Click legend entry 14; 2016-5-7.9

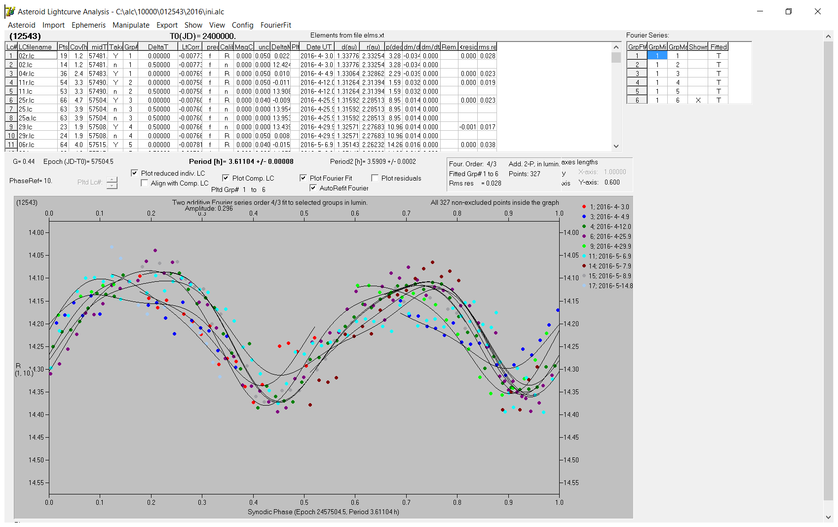tap(607, 266)
